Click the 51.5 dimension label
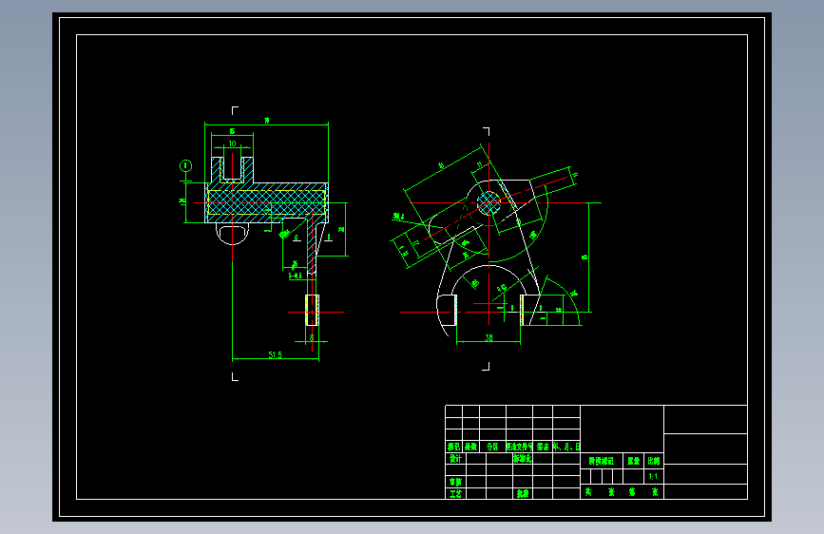 pyautogui.click(x=276, y=354)
